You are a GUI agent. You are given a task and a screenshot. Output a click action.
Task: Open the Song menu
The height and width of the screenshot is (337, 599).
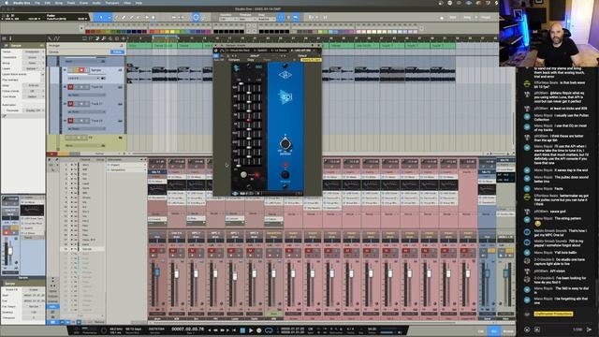(x=58, y=3)
